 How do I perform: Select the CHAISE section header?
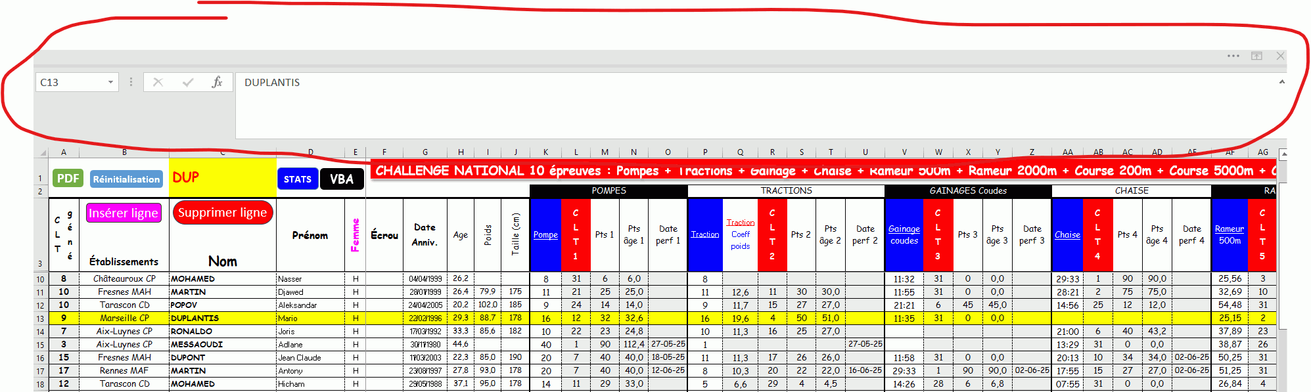(x=1132, y=190)
